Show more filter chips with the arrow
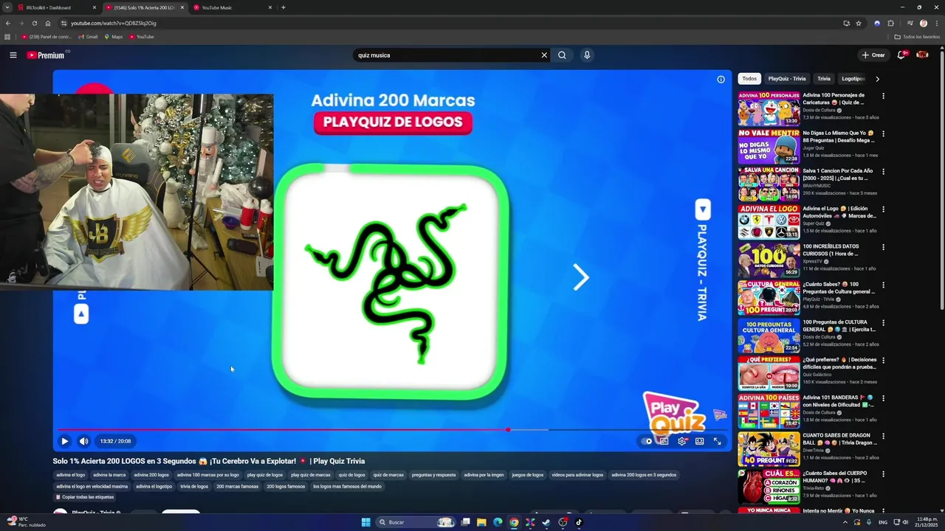 tap(877, 79)
